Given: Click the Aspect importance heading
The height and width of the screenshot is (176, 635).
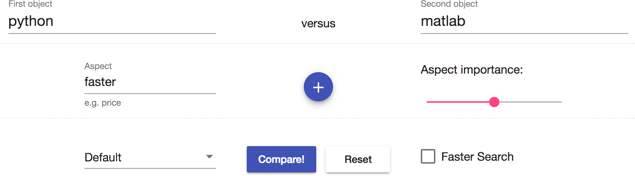Looking at the screenshot, I should (x=472, y=70).
